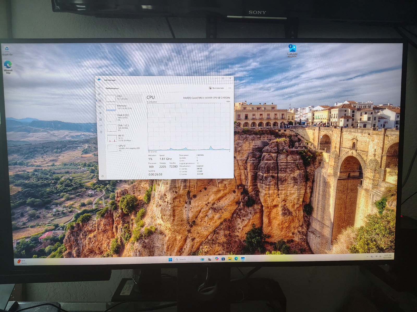
Task: Select Disk 0 (D:) performance item
Action: point(125,117)
